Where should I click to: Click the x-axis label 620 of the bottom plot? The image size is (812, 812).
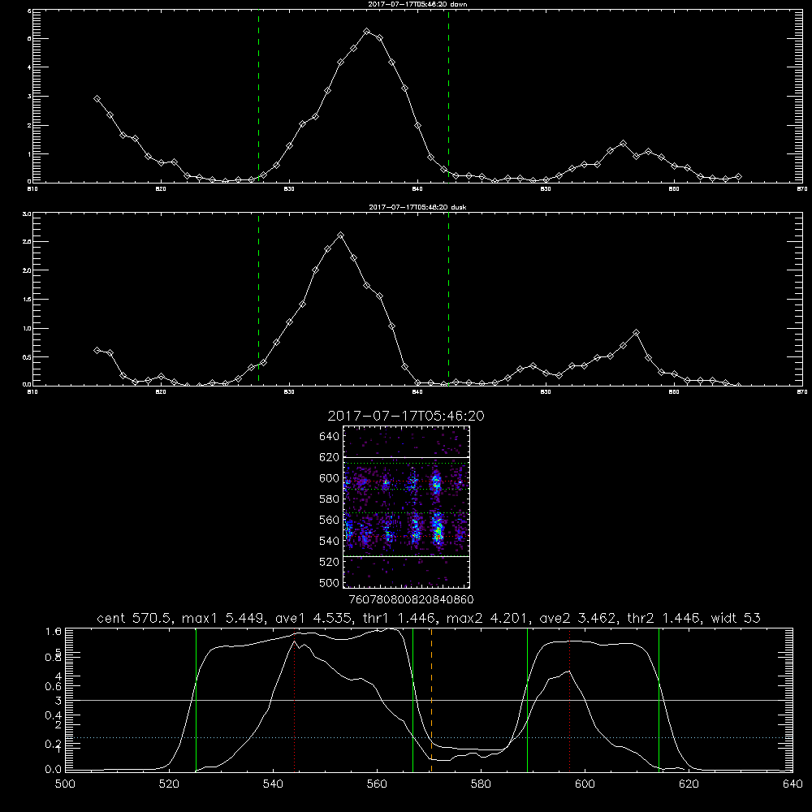[x=689, y=784]
